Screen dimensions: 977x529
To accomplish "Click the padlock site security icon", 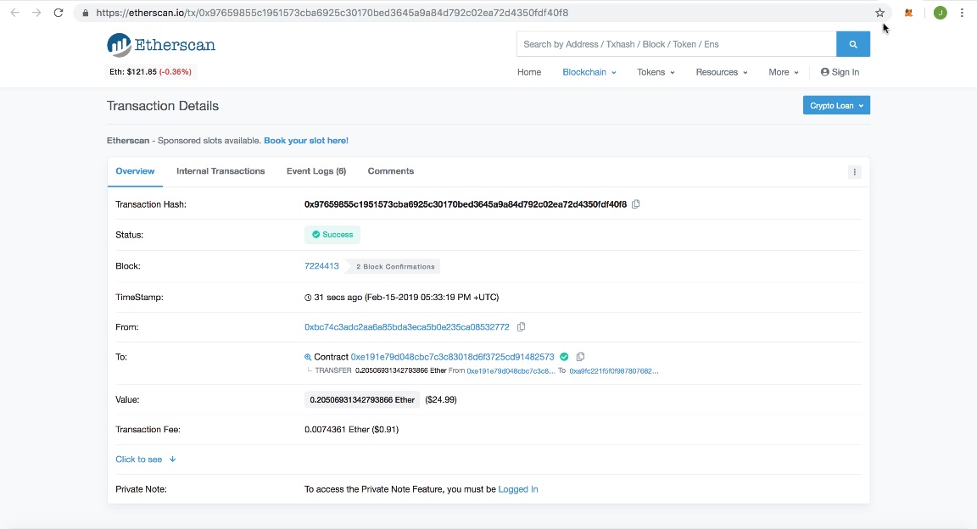I will pyautogui.click(x=86, y=13).
